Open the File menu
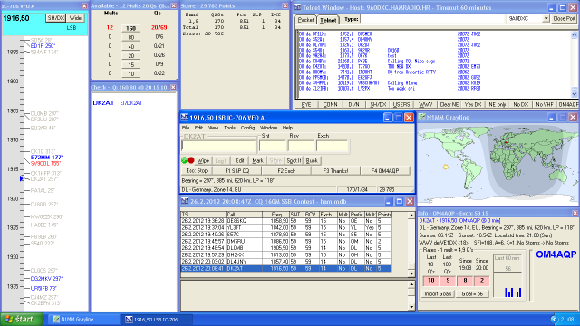580x326 pixels. [x=186, y=128]
